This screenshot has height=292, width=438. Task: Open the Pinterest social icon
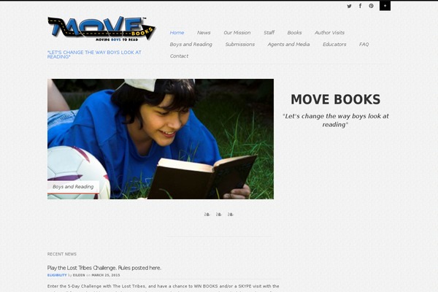371,6
